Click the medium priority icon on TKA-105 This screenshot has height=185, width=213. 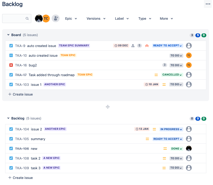click(147, 139)
